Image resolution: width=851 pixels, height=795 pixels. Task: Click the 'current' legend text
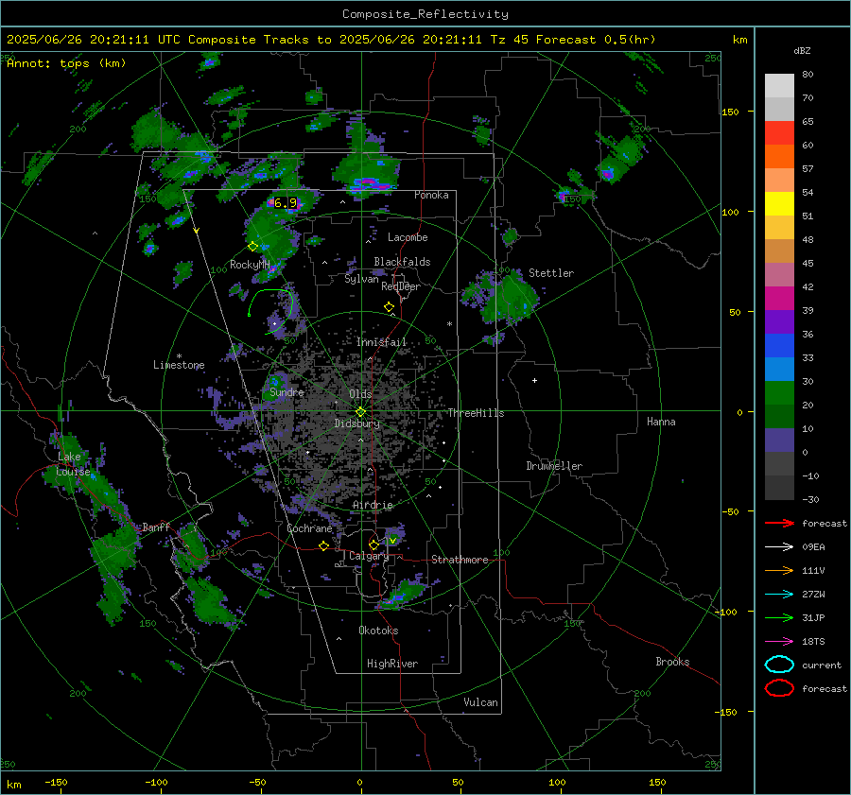(x=822, y=665)
